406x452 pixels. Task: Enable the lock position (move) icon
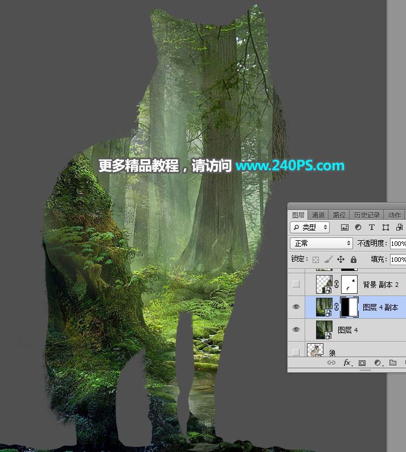coord(341,260)
